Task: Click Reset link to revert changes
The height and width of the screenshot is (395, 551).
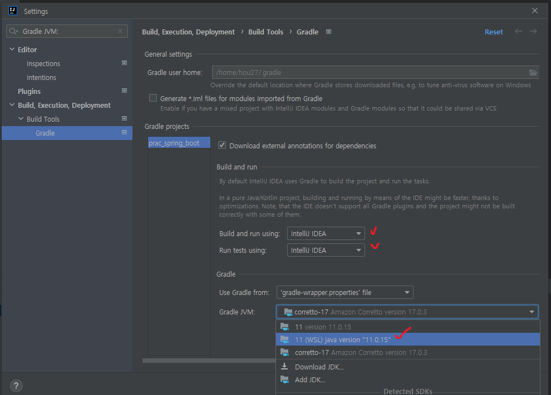Action: click(494, 32)
